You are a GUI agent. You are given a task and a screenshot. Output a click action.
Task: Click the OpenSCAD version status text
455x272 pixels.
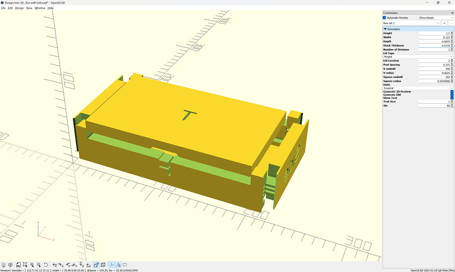coord(432,270)
